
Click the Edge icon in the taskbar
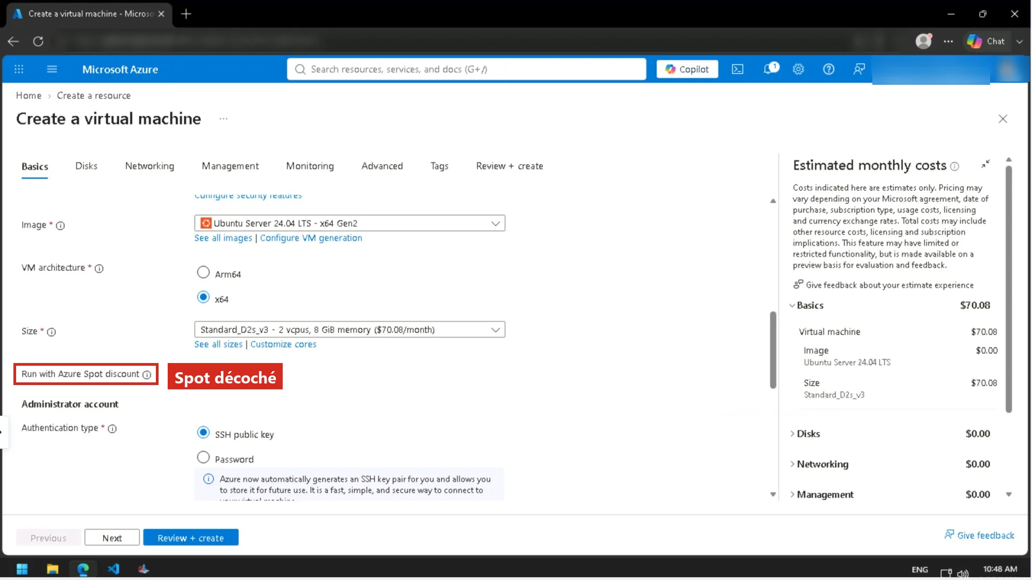coord(83,569)
